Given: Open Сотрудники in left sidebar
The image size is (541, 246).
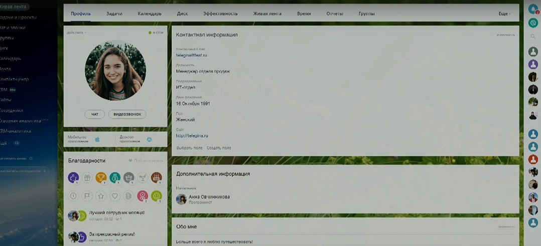Looking at the screenshot, I should coord(12,110).
